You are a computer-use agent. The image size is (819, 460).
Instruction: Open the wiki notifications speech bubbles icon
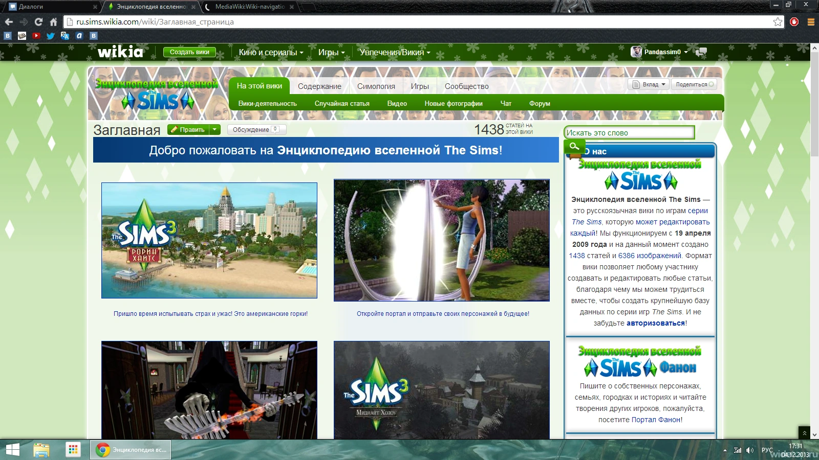coord(702,52)
